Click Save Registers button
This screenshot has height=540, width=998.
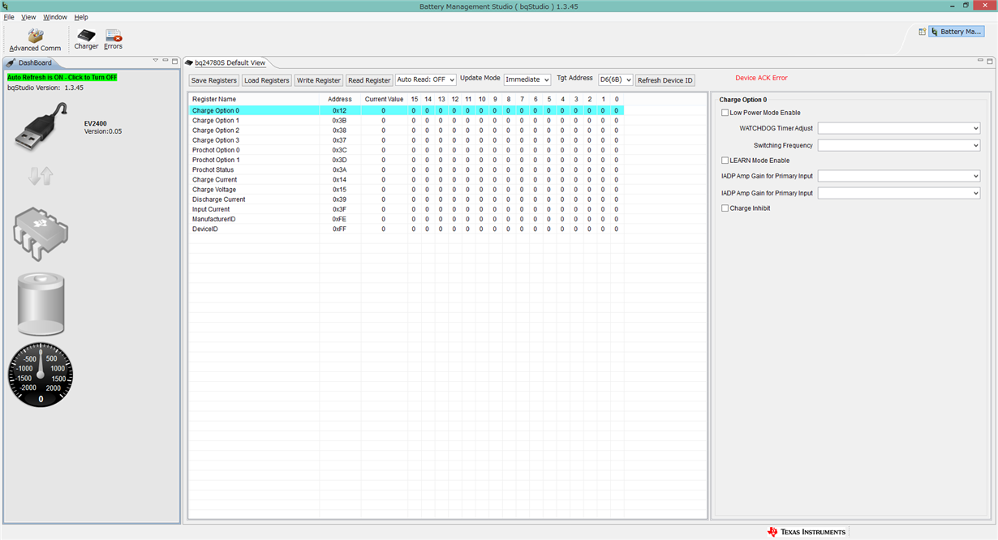pyautogui.click(x=214, y=80)
